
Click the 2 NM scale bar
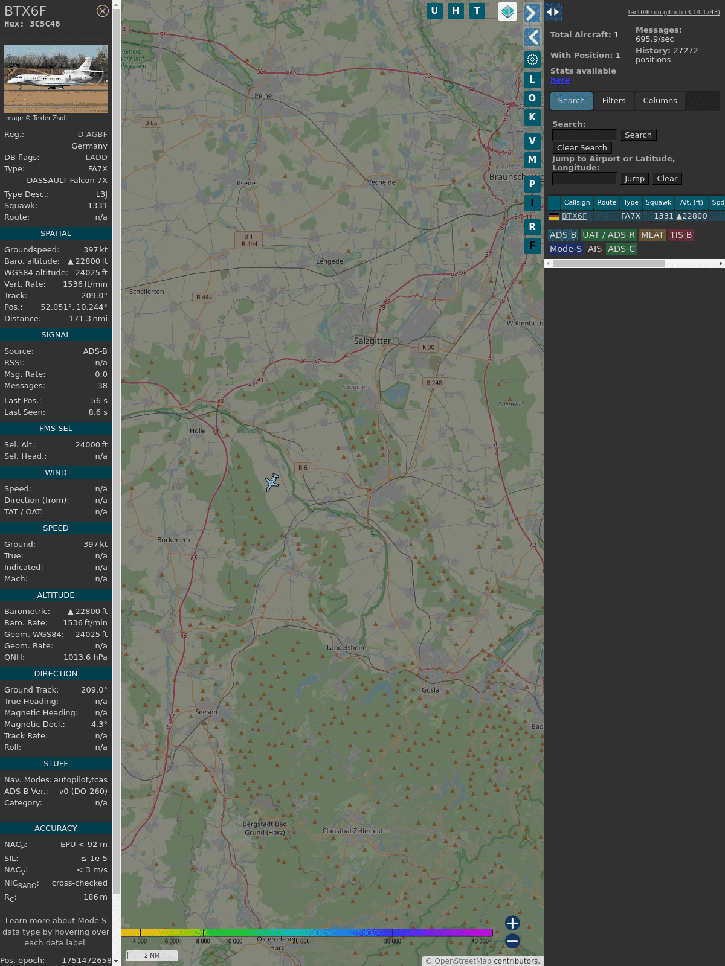tap(152, 955)
